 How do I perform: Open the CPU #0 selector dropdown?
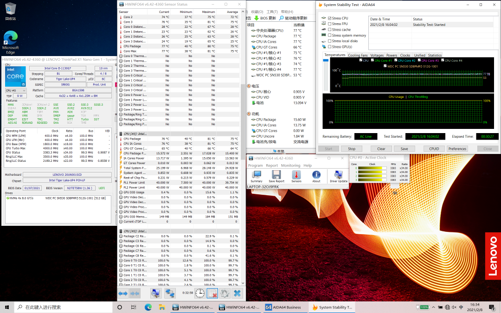click(16, 90)
